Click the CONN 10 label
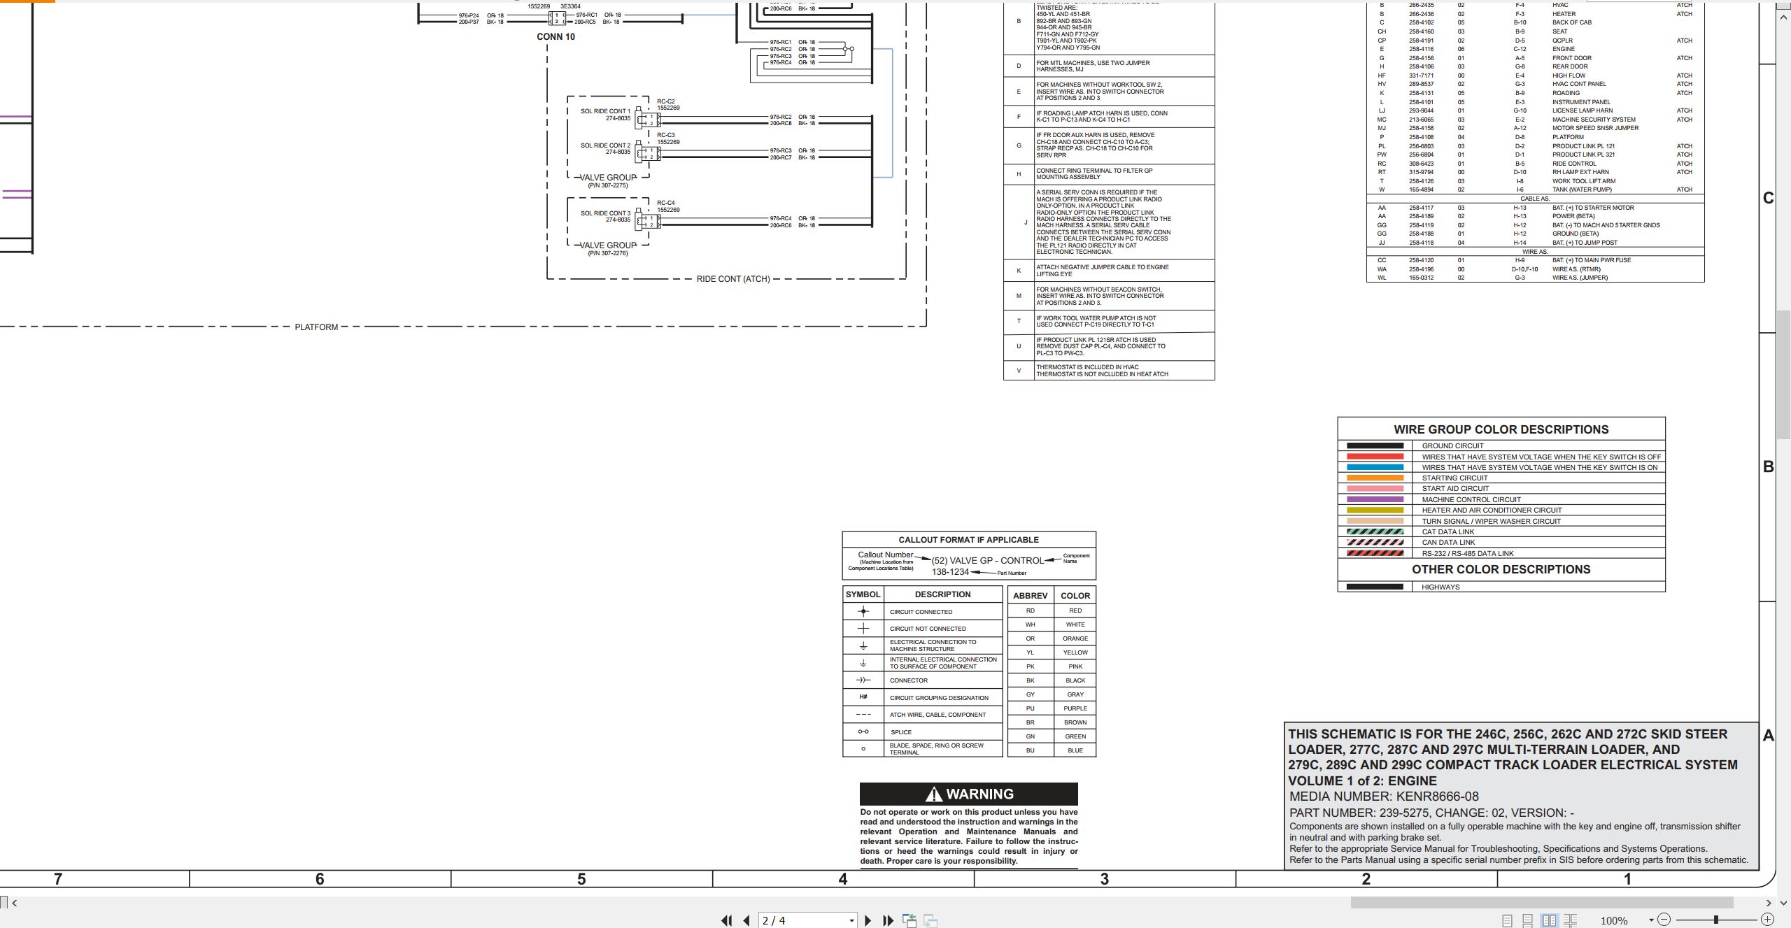Viewport: 1791px width, 928px height. click(x=555, y=37)
